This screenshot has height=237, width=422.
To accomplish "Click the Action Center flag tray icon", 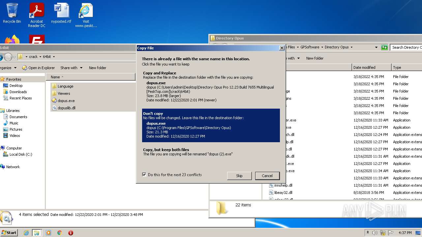I will [x=391, y=233].
